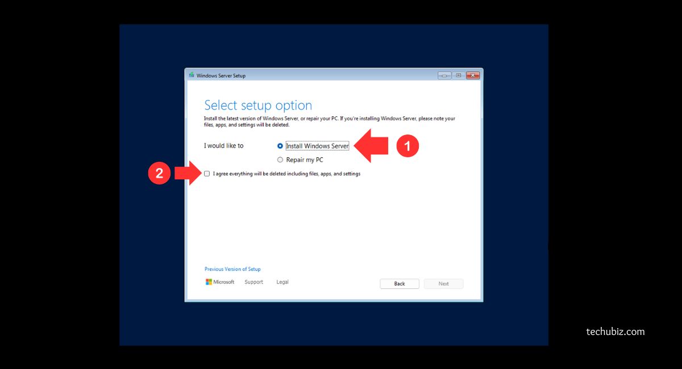Click the Select setup option heading
The height and width of the screenshot is (369, 682).
pos(258,106)
